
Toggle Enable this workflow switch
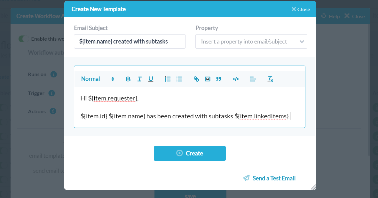point(24,39)
